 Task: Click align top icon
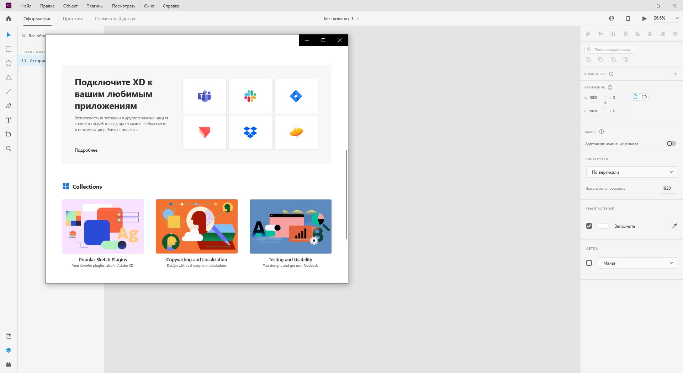588,34
